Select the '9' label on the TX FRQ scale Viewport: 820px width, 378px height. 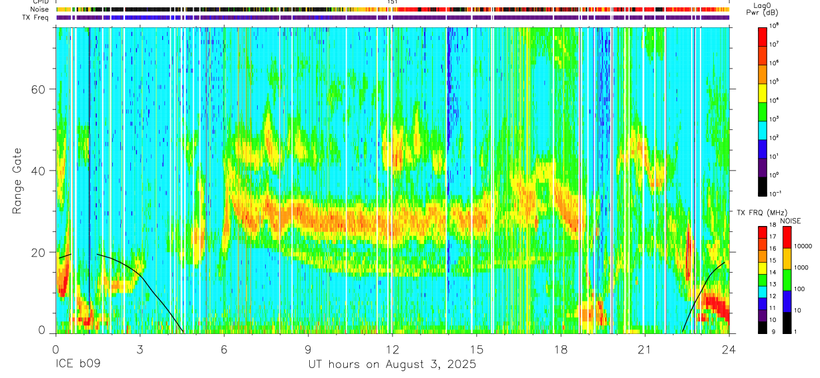pos(774,332)
